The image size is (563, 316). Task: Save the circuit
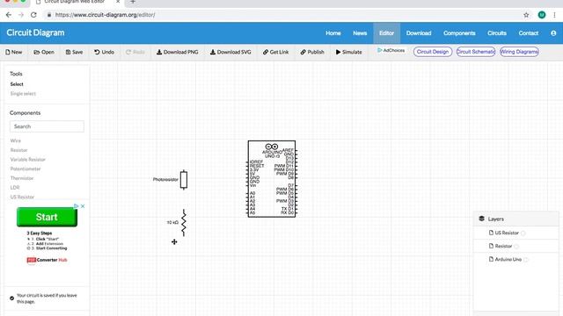(x=74, y=52)
